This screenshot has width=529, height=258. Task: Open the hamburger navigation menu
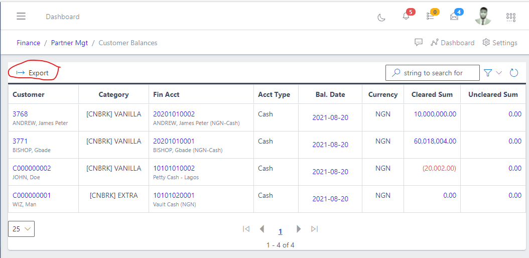[x=21, y=16]
